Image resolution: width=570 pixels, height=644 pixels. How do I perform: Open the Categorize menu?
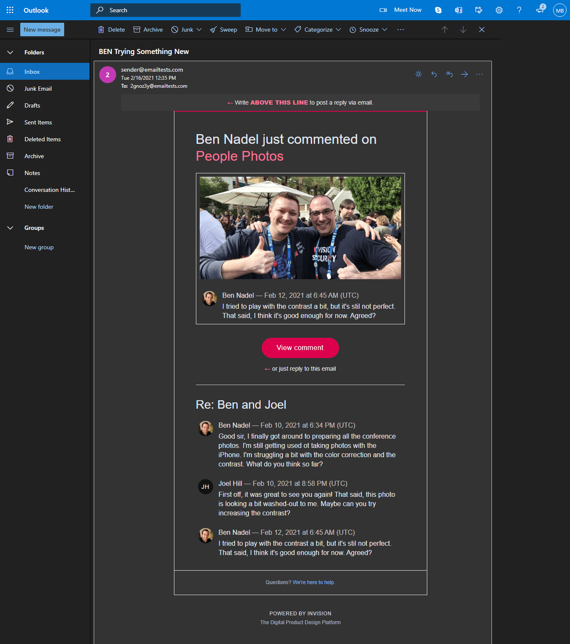(x=340, y=30)
